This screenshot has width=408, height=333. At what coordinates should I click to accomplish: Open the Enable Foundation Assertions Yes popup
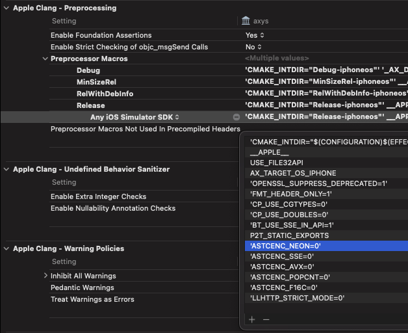click(x=253, y=35)
